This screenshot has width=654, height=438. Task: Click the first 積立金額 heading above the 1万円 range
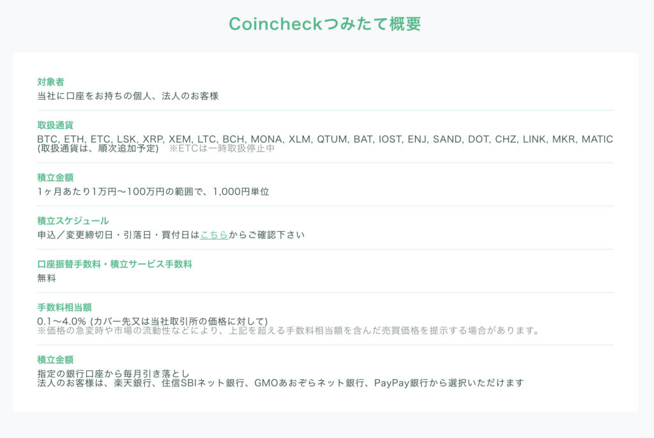click(x=55, y=177)
